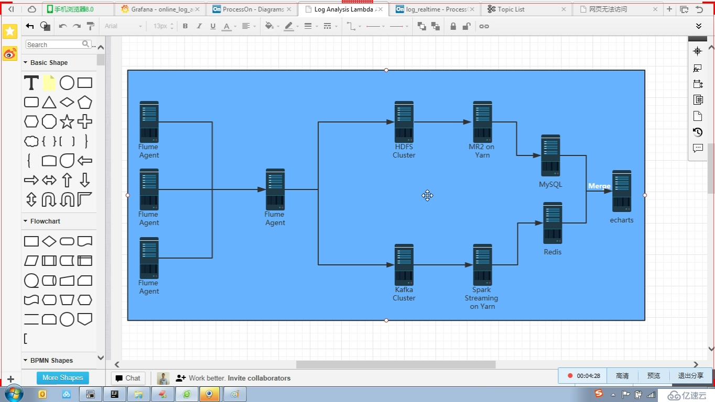Screen dimensions: 715x402
Task: Click the horizontal canvas scrollbar thumb
Action: point(396,364)
